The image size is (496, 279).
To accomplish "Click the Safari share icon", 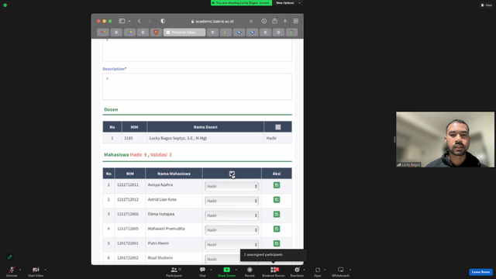I will (274, 21).
